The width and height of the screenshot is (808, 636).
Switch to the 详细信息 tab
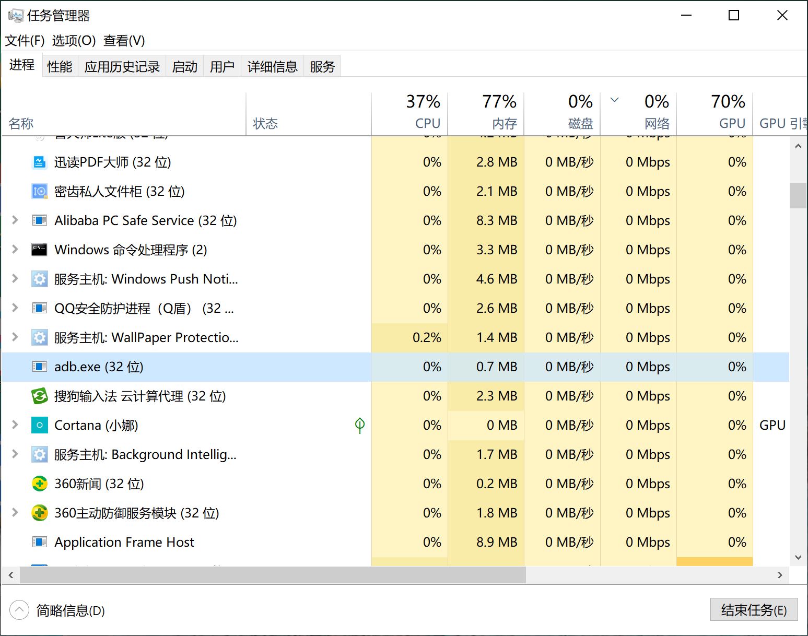click(272, 66)
